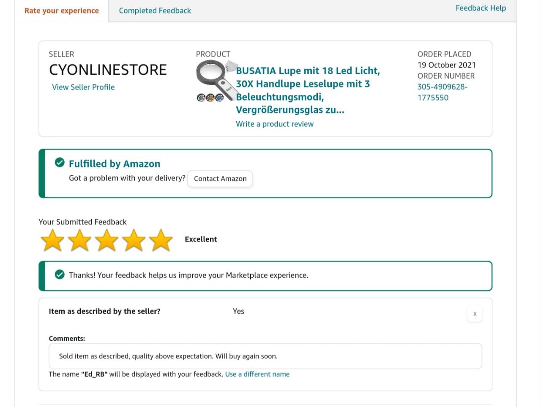Click the SELLER heading label
Viewport: 541px width, 407px height.
pyautogui.click(x=61, y=54)
